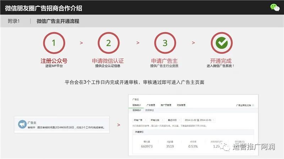Select the step 2 circle 申请微信认证
Viewport: 284px width, 159px height.
[109, 43]
